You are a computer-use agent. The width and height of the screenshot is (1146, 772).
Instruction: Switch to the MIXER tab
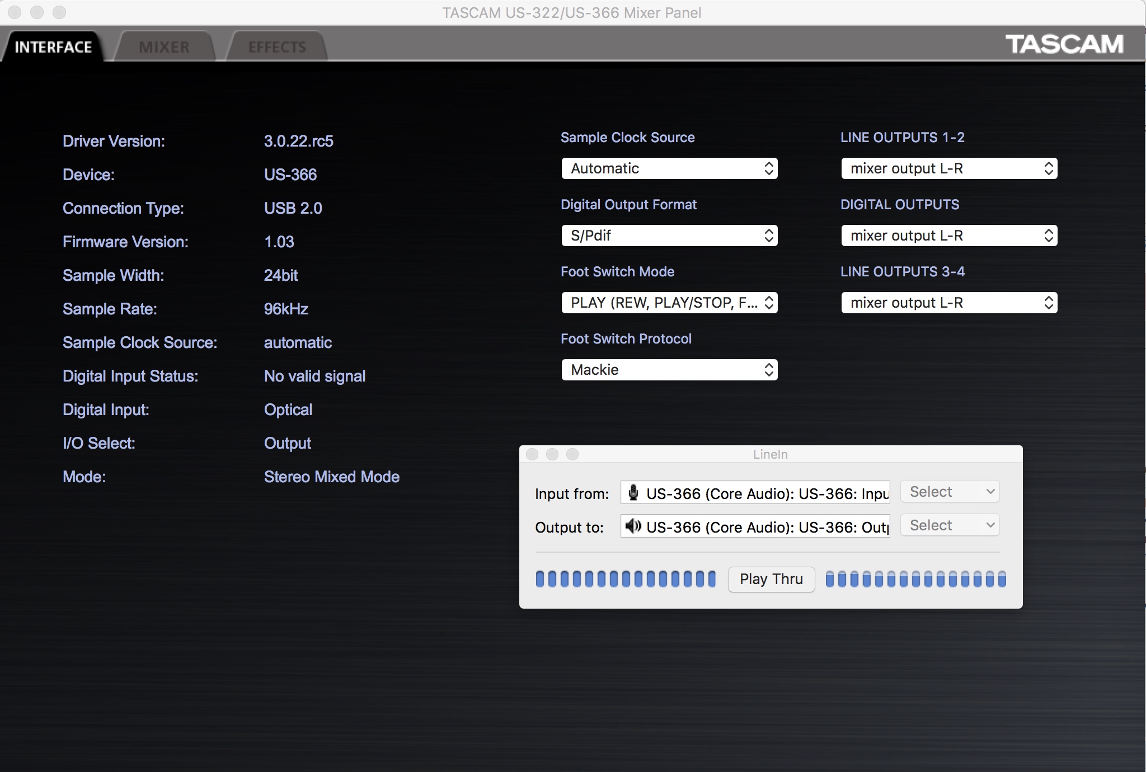pyautogui.click(x=165, y=47)
